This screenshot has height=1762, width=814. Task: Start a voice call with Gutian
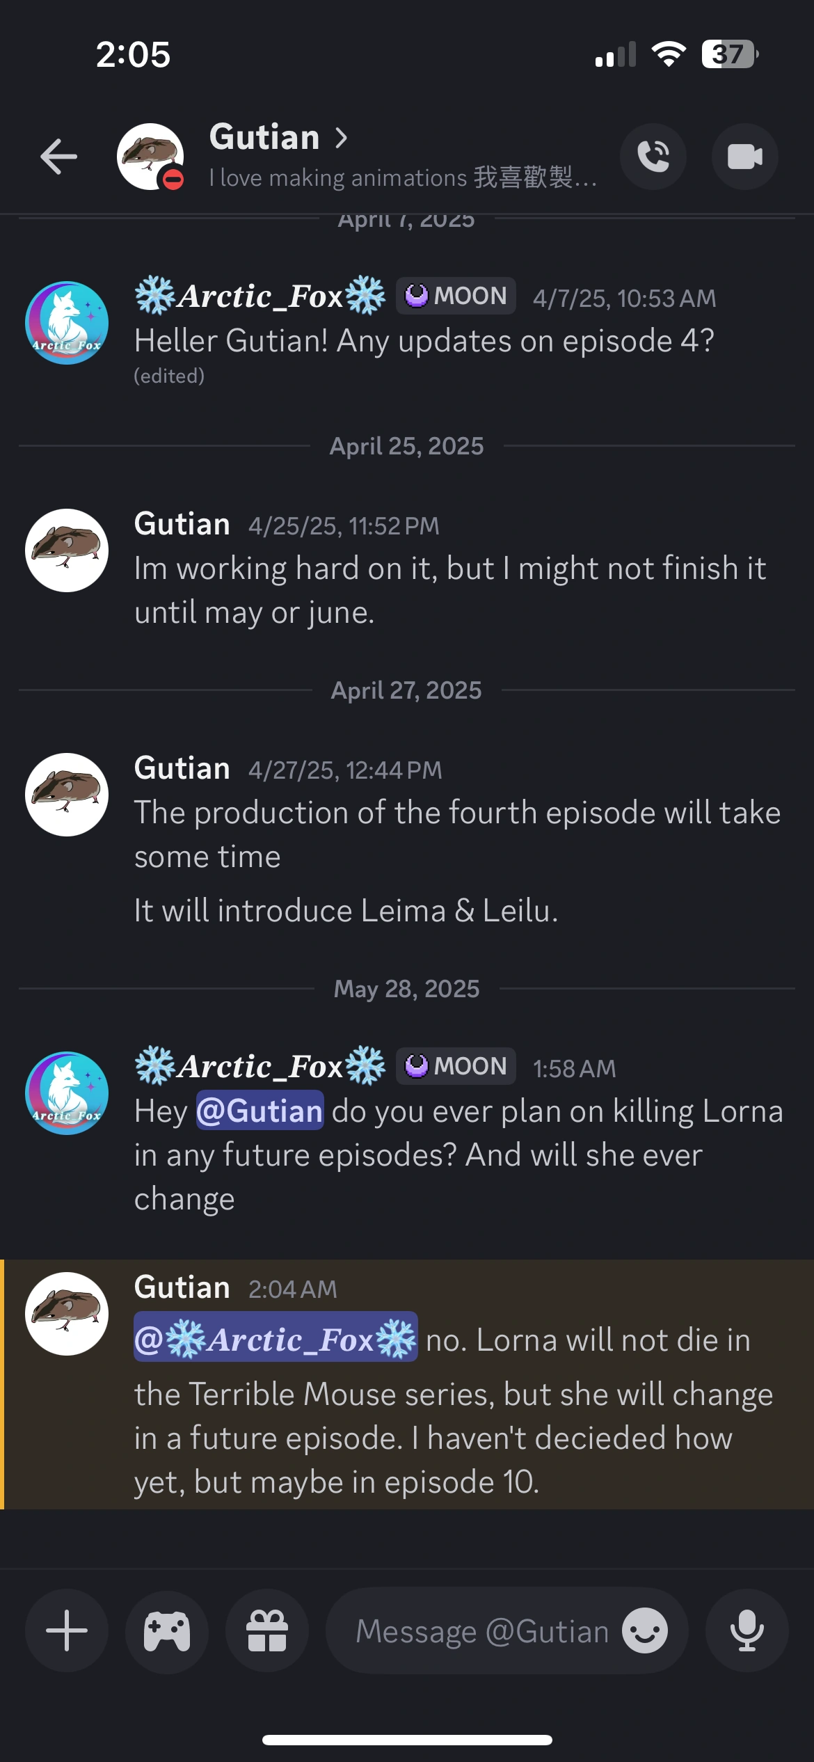click(x=653, y=157)
